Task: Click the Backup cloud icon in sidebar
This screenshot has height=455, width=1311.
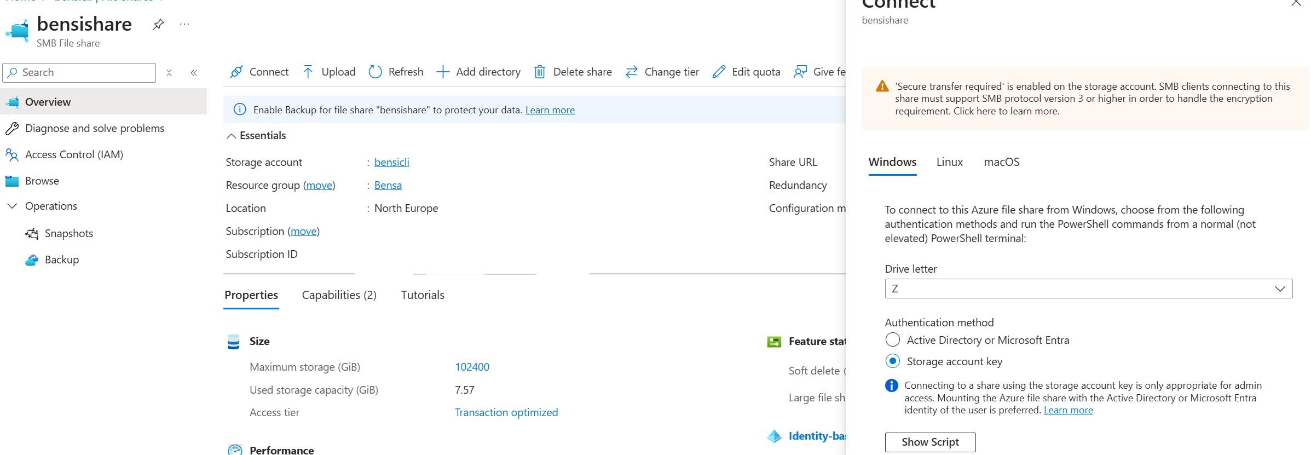Action: 32,260
